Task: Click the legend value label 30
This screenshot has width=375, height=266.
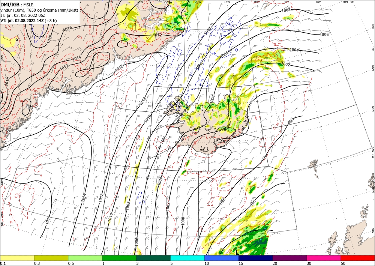Action: pos(309,263)
